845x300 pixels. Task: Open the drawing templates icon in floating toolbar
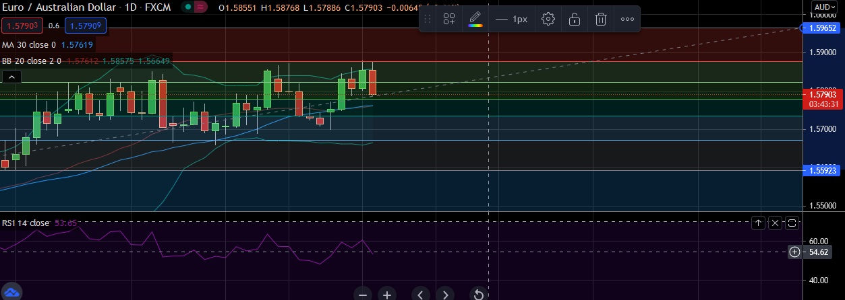449,20
